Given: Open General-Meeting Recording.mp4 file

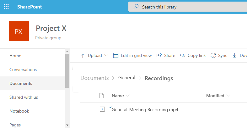Looking at the screenshot, I should pos(145,110).
